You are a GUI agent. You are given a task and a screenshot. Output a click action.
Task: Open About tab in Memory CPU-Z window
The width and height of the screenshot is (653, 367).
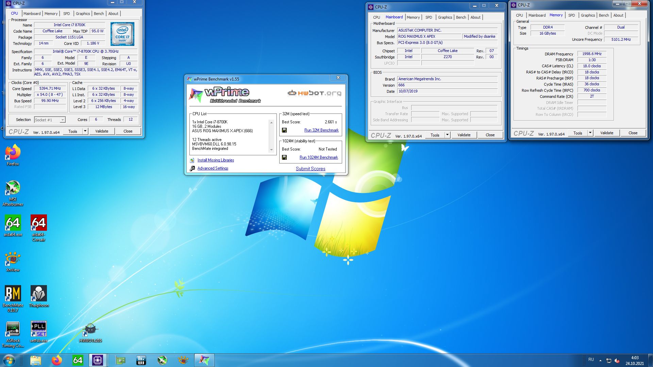point(618,15)
